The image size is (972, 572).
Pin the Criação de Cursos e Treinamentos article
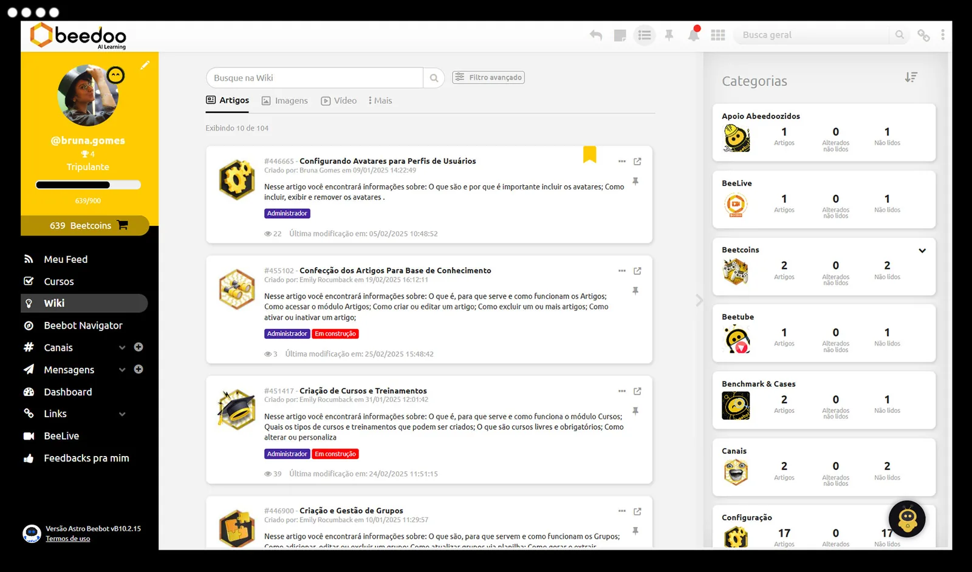tap(635, 411)
